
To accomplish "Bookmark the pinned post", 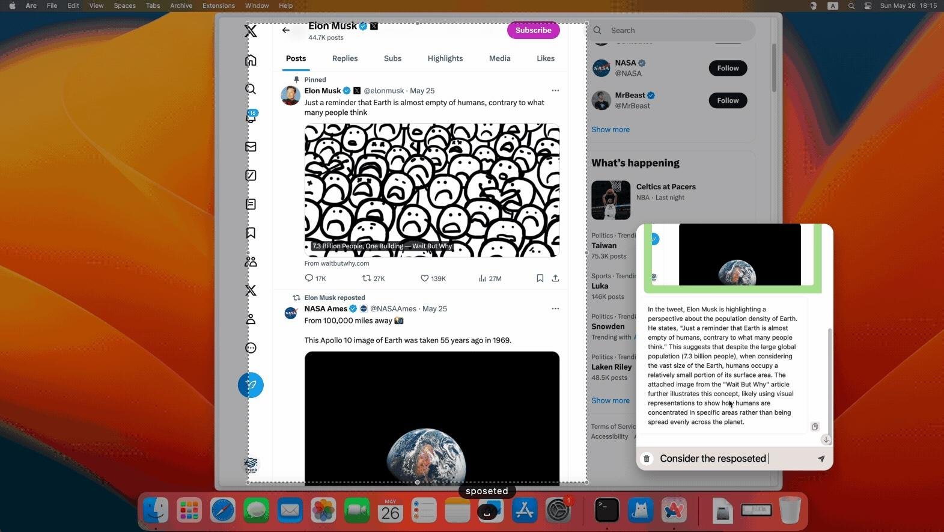I will [x=540, y=278].
